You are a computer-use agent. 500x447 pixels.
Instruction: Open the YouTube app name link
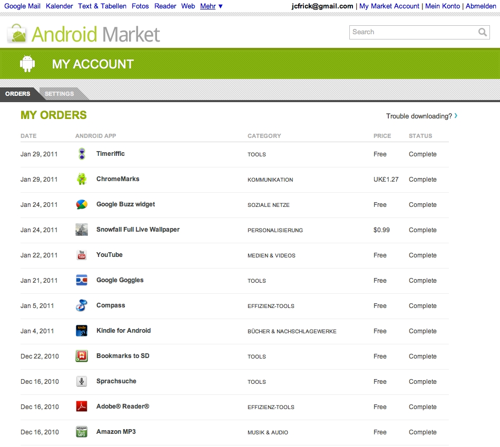(x=110, y=255)
